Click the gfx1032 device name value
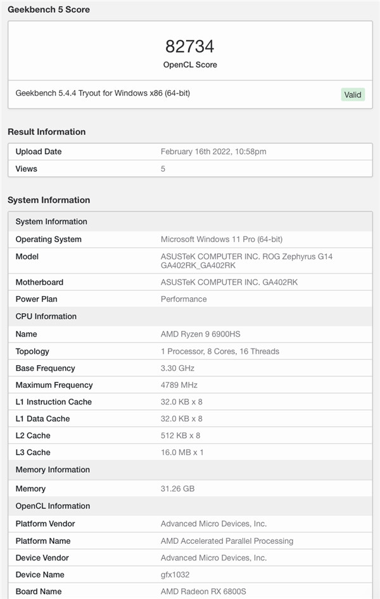 click(x=175, y=574)
